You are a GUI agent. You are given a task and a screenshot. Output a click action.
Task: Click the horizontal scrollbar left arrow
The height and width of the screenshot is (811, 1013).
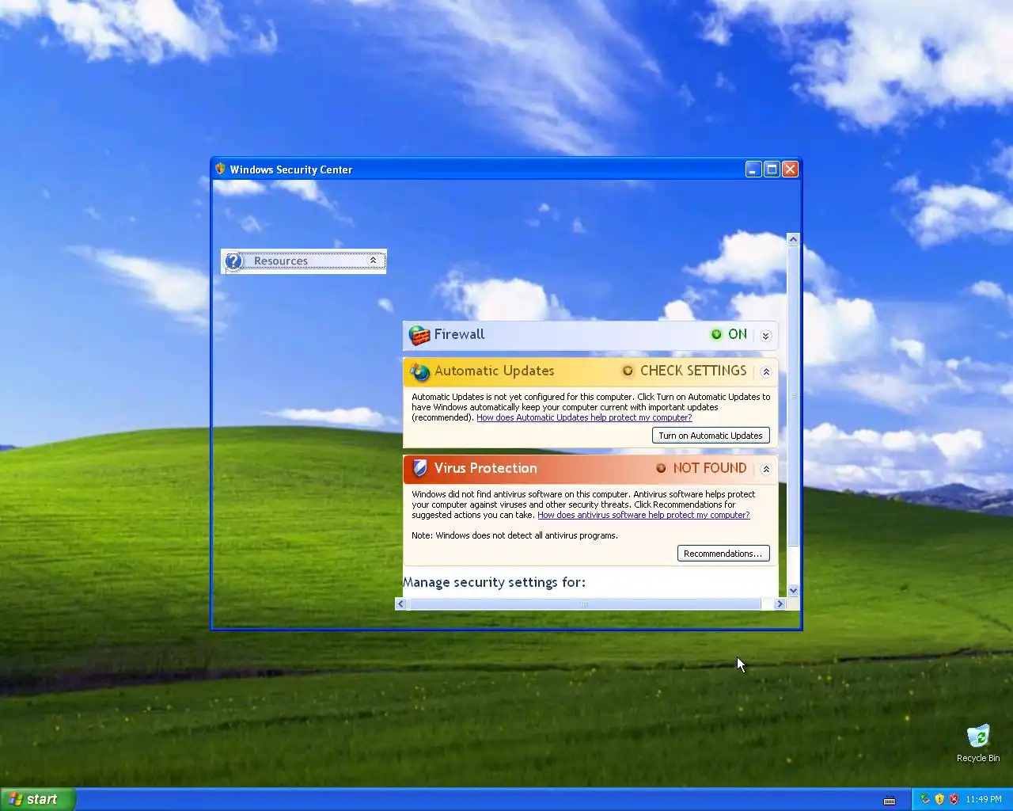tap(400, 603)
